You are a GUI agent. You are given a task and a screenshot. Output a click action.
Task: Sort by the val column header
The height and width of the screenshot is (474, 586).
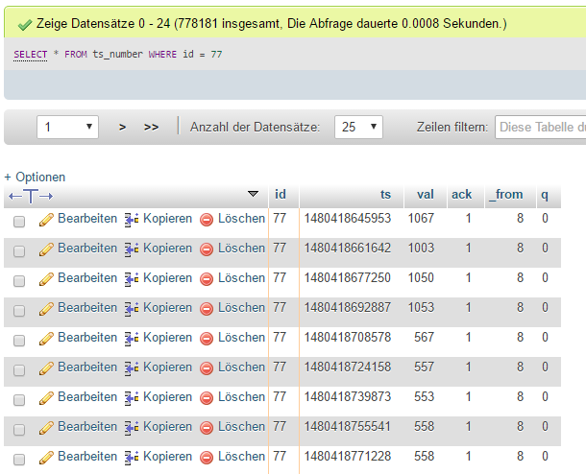click(x=426, y=195)
